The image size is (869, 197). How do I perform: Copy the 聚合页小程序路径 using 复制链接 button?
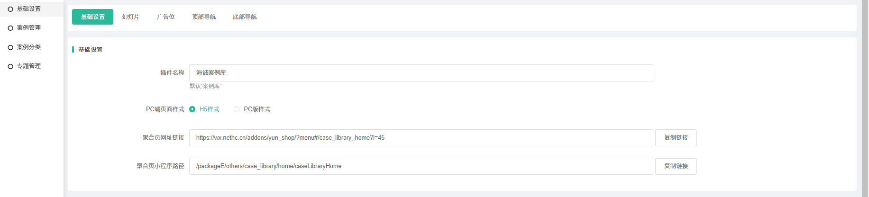click(676, 166)
